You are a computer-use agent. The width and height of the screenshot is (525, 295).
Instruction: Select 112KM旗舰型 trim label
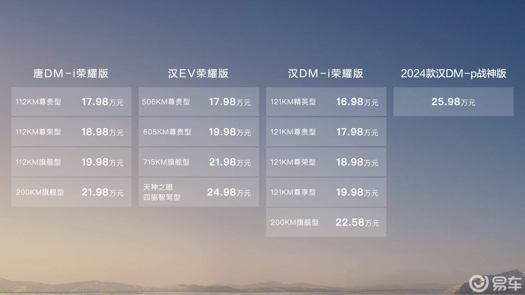coord(38,162)
